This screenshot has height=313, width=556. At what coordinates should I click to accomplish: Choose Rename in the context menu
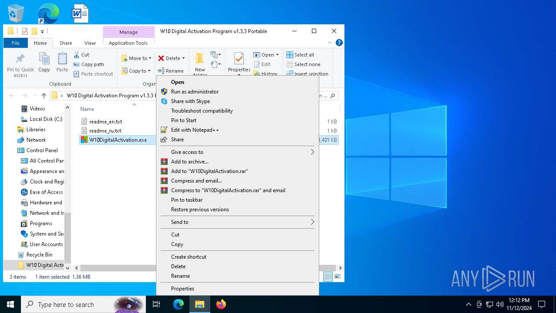237,276
